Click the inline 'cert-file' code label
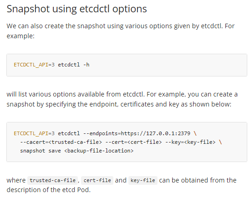 (97, 180)
